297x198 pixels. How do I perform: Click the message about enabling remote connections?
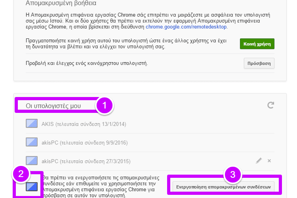click(101, 187)
